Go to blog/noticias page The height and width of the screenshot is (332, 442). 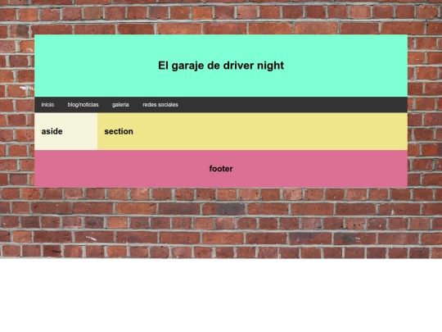pyautogui.click(x=83, y=105)
